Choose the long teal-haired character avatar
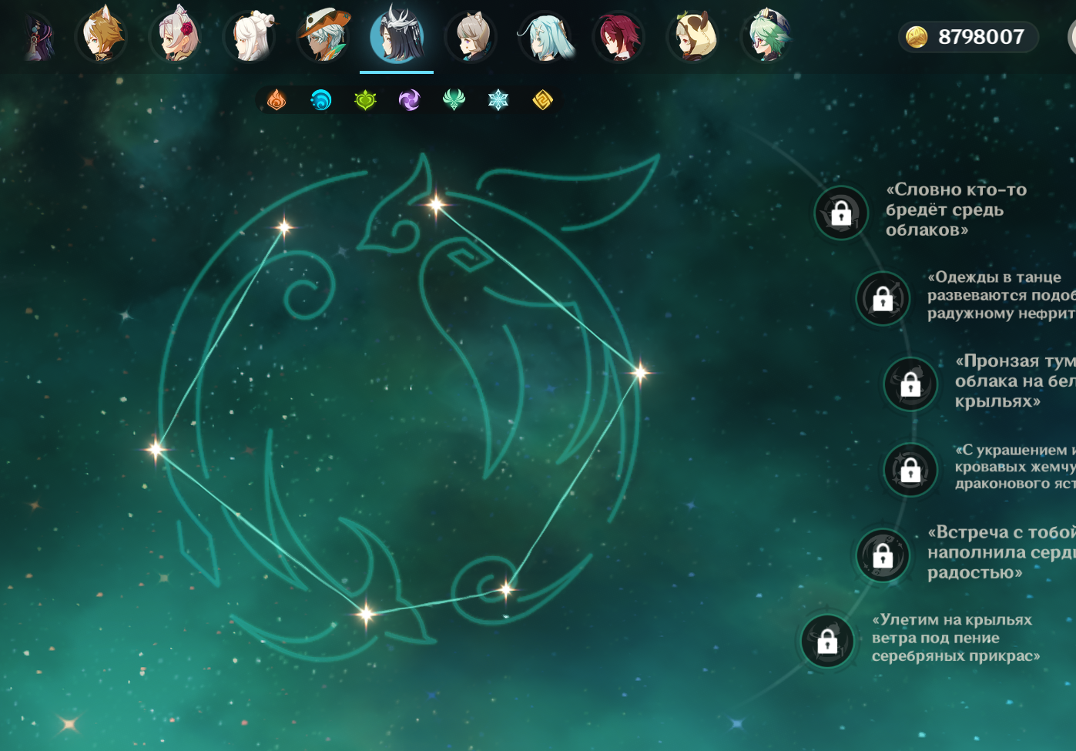 click(x=545, y=35)
